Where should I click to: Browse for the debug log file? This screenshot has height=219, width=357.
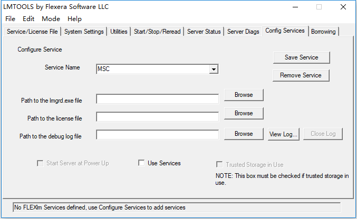pos(244,134)
